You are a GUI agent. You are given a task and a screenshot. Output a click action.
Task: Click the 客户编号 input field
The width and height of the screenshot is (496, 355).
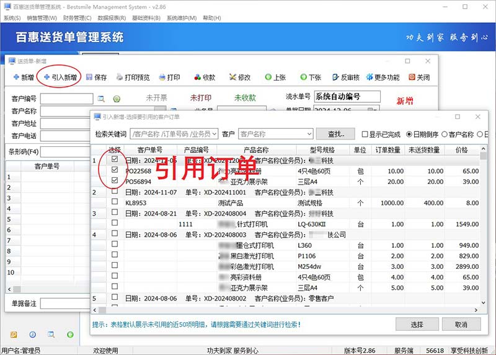[x=66, y=99]
